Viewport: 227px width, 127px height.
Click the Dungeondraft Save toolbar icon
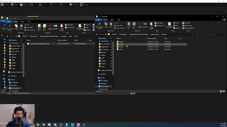point(31,5)
